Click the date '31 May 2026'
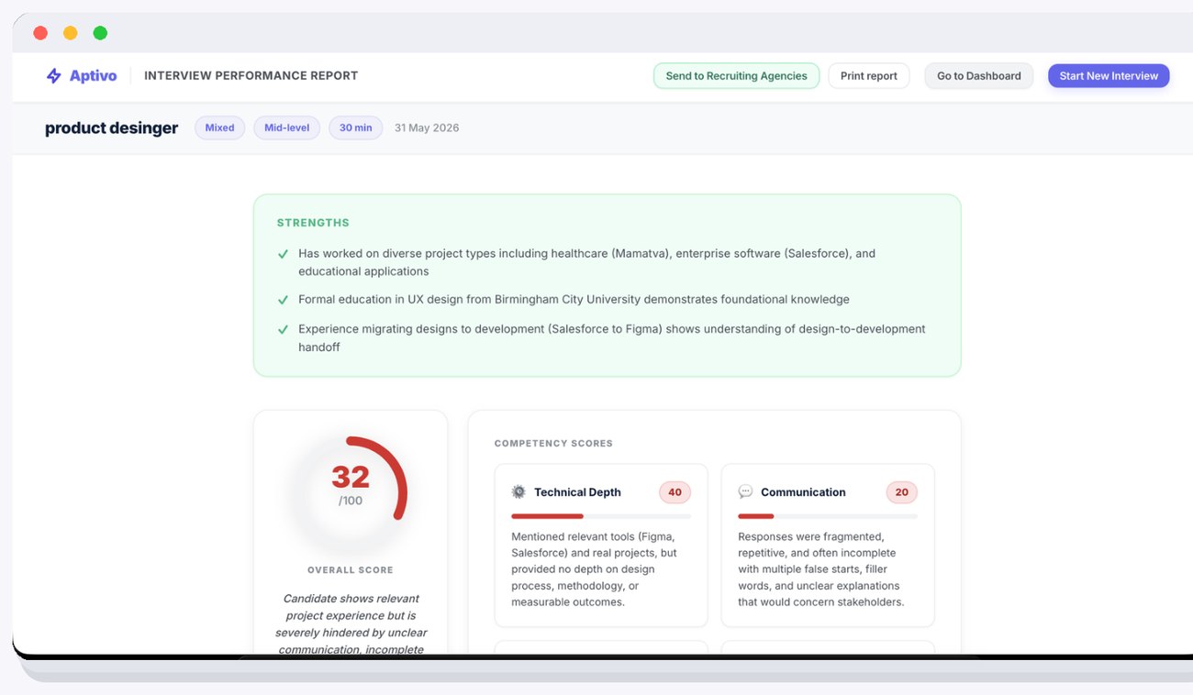Screen dimensions: 1193x695 (427, 128)
